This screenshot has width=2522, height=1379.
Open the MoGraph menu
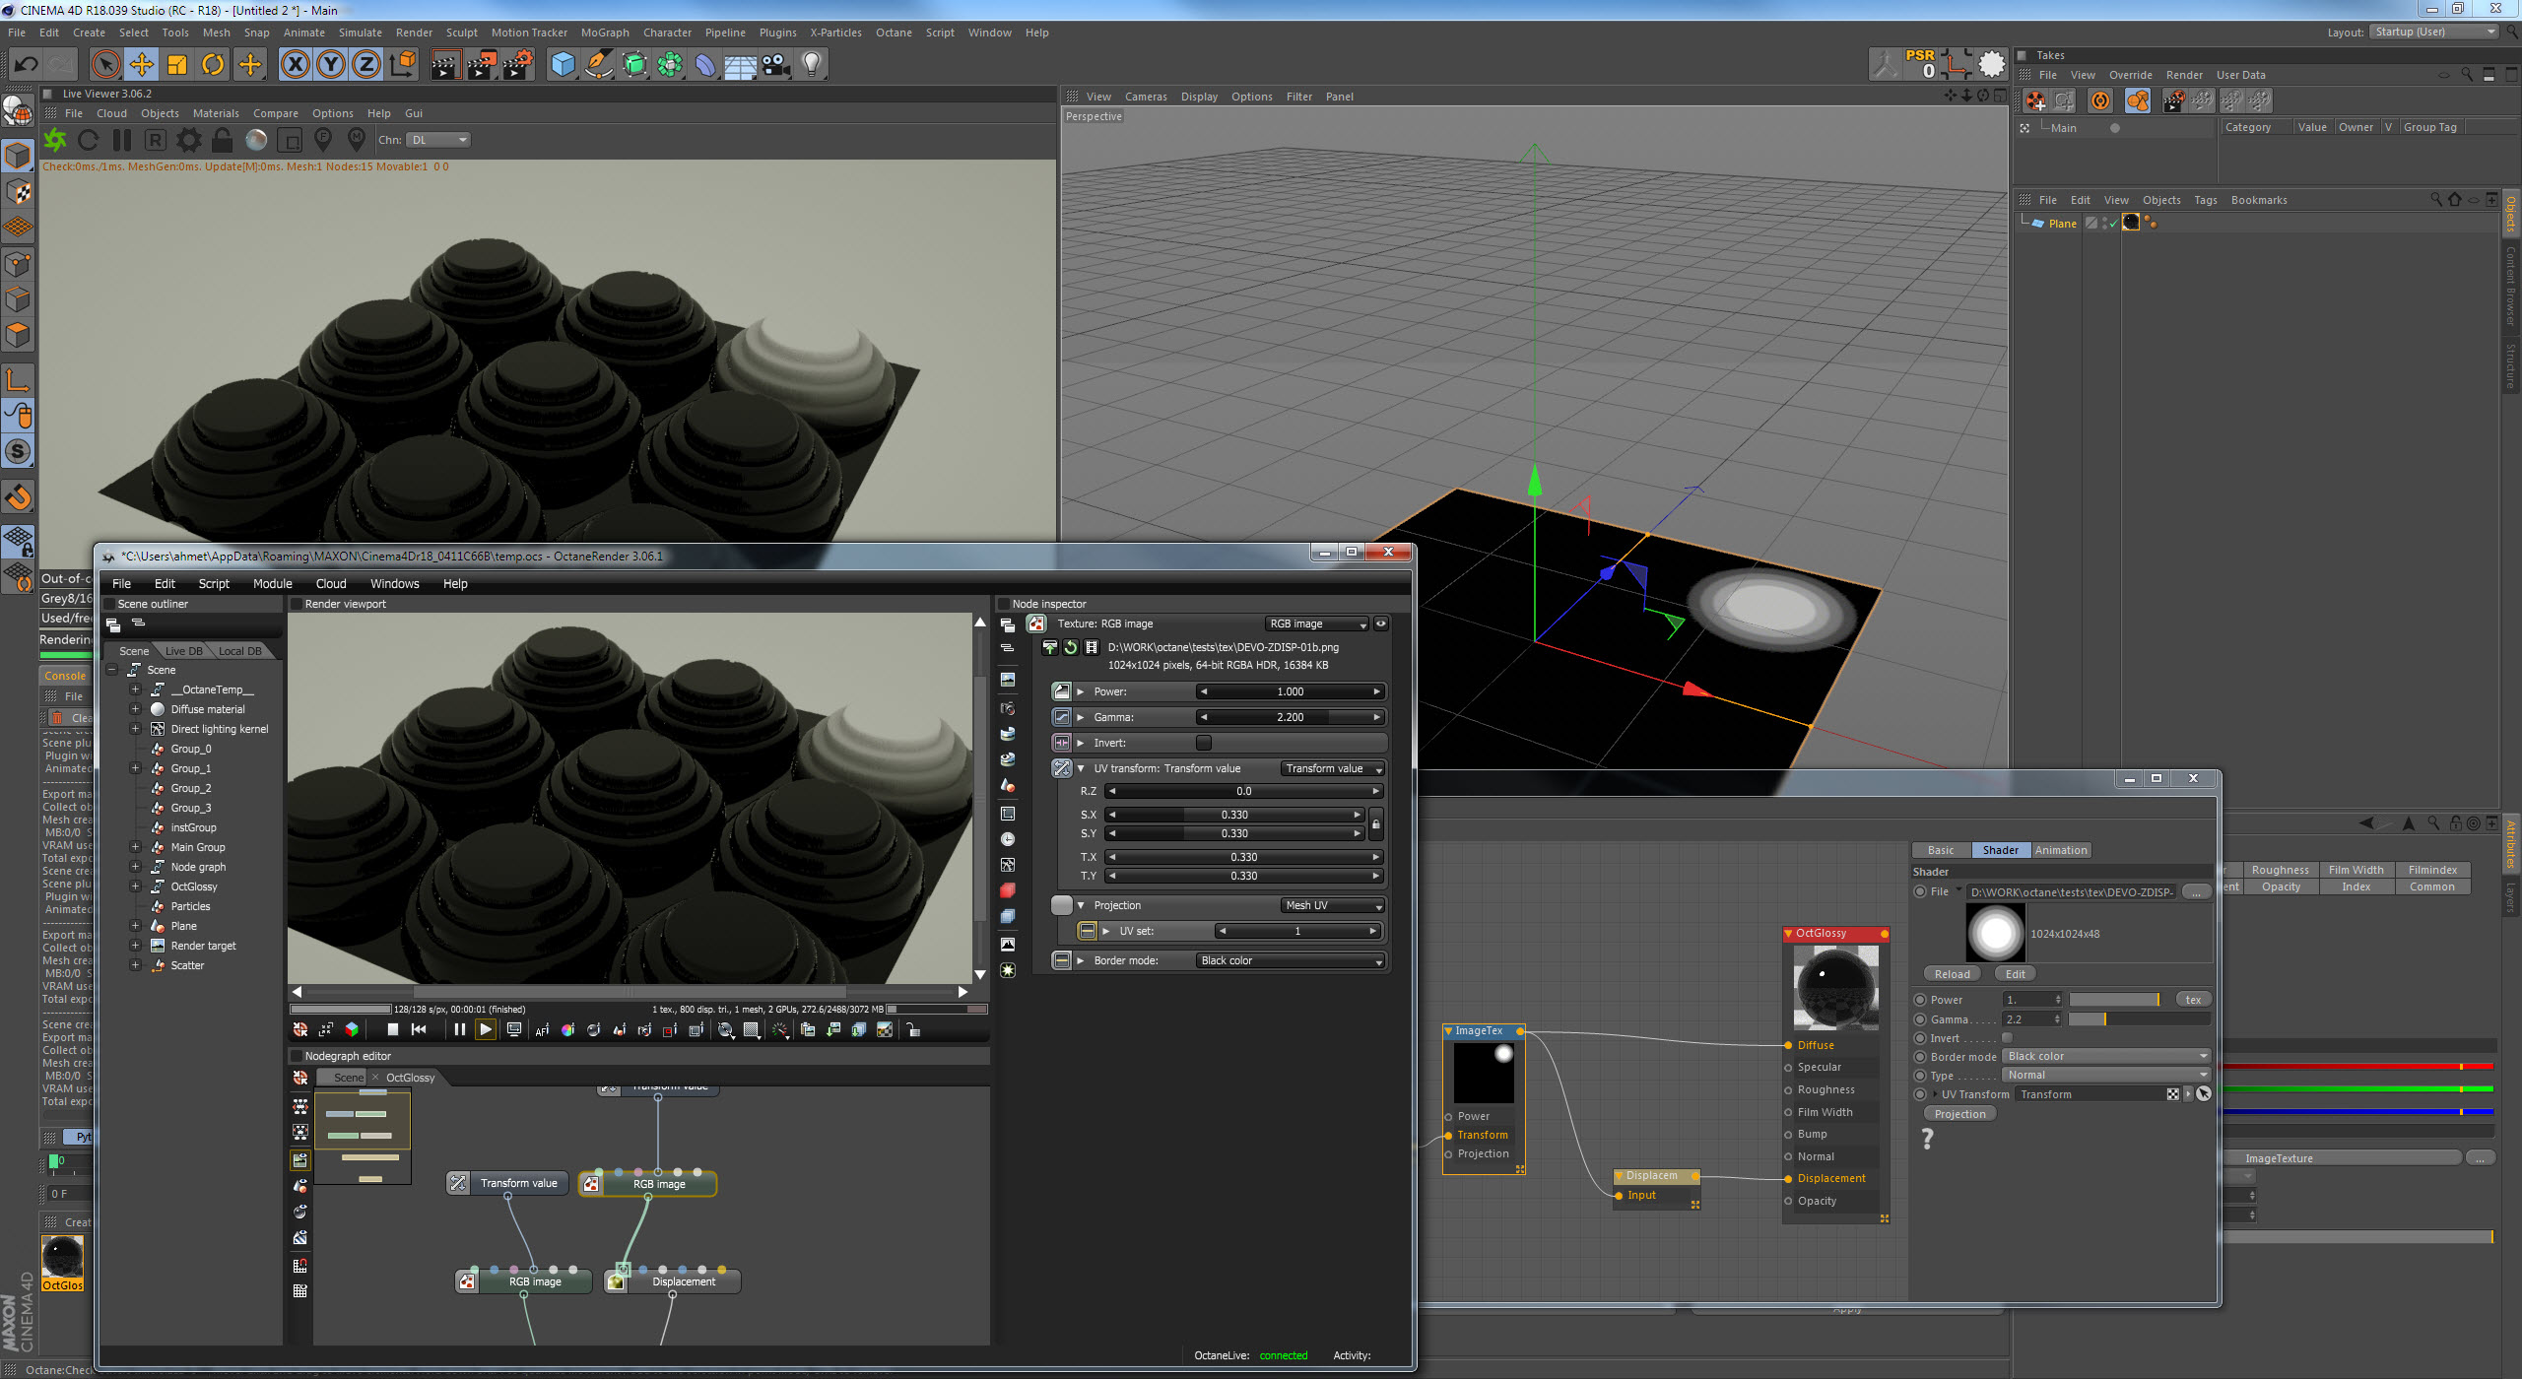(604, 33)
